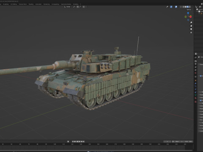Image resolution: width=203 pixels, height=152 pixels.
Task: Click the zoom magnifier navigation icon
Action: 191,22
